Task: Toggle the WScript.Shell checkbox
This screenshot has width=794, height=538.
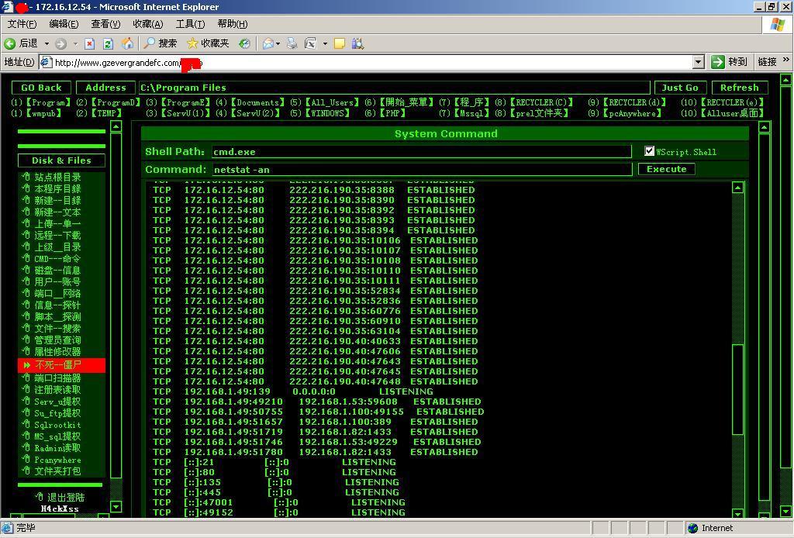Action: pos(649,151)
